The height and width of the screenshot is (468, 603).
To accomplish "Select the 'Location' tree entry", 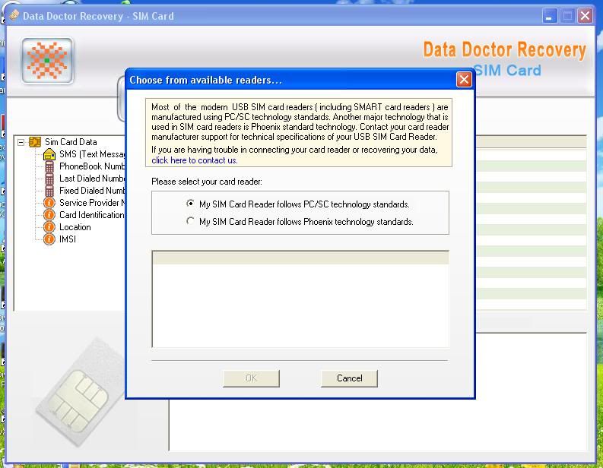I will 75,227.
